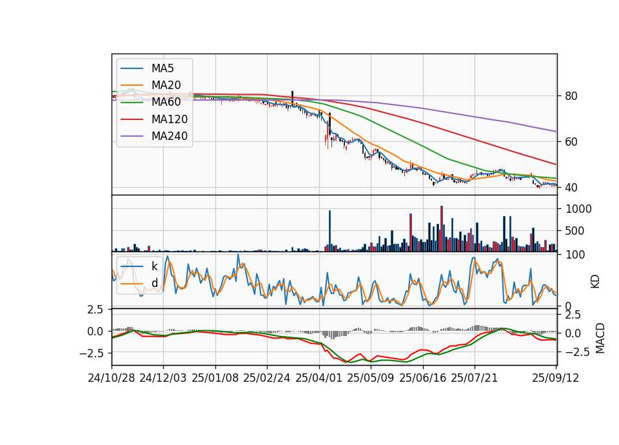Screen dimensions: 619x445
Task: Click the price axis value 80
Action: 571,96
